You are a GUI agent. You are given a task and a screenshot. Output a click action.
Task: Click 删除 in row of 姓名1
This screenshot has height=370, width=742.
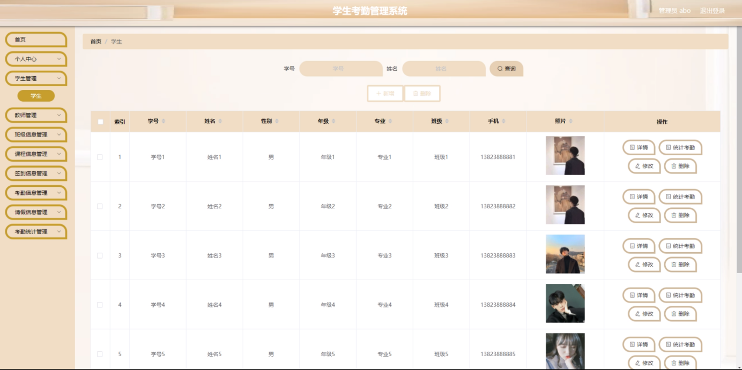(x=680, y=166)
